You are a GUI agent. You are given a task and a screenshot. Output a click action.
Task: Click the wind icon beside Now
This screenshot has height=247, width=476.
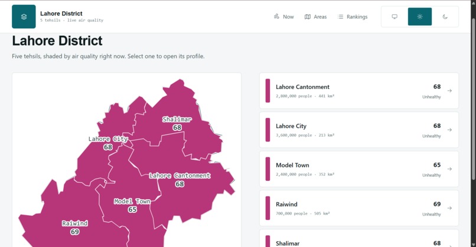276,17
